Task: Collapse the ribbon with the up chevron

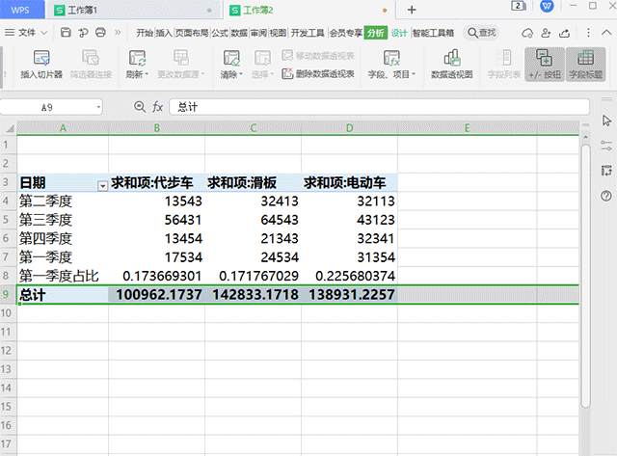Action: tap(606, 33)
